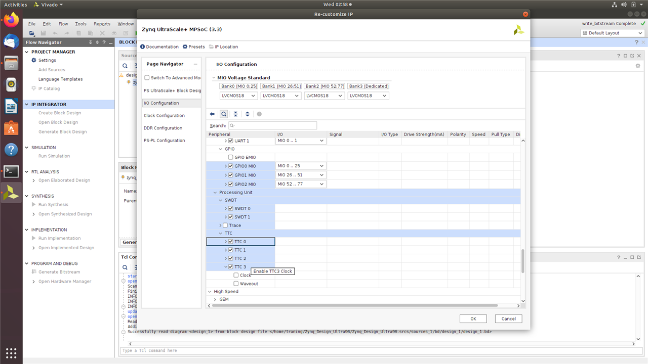
Task: Click the search icon in the Tcl Console
Action: [125, 267]
